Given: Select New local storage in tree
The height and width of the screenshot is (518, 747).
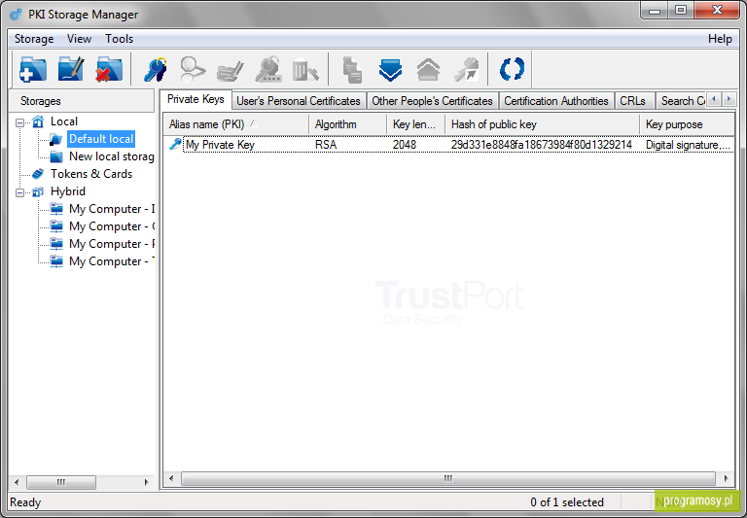Looking at the screenshot, I should pos(112,156).
